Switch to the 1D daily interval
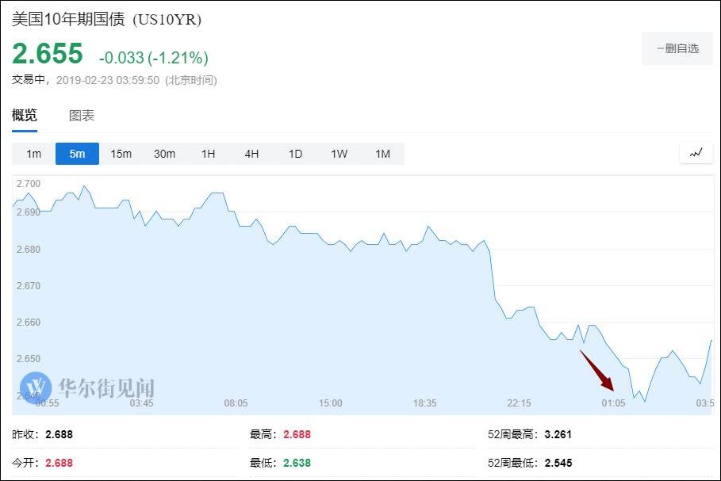The image size is (721, 481). (x=295, y=154)
